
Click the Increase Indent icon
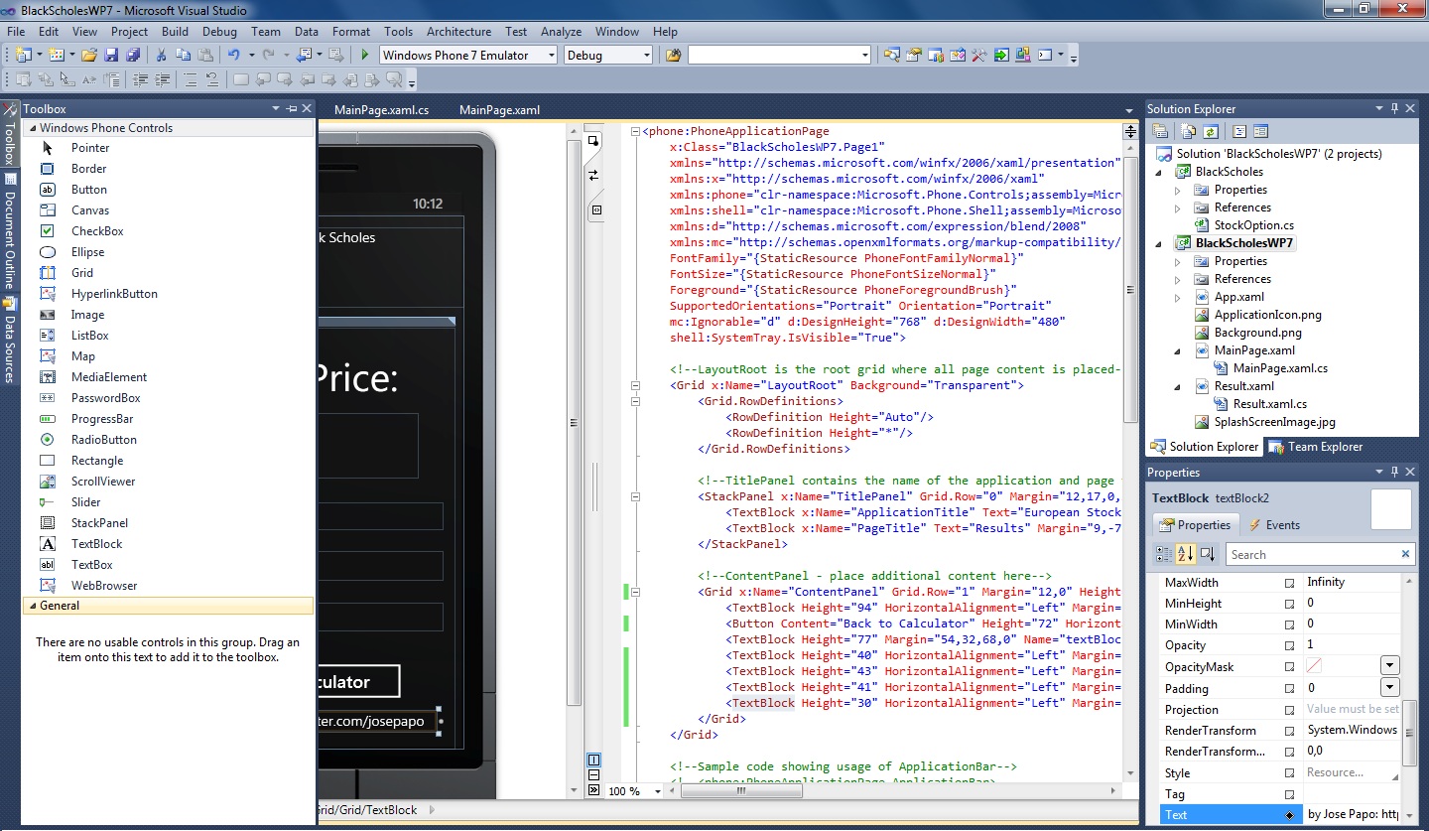coord(163,79)
